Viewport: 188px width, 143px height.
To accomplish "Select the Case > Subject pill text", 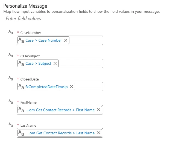I will [x=38, y=63].
